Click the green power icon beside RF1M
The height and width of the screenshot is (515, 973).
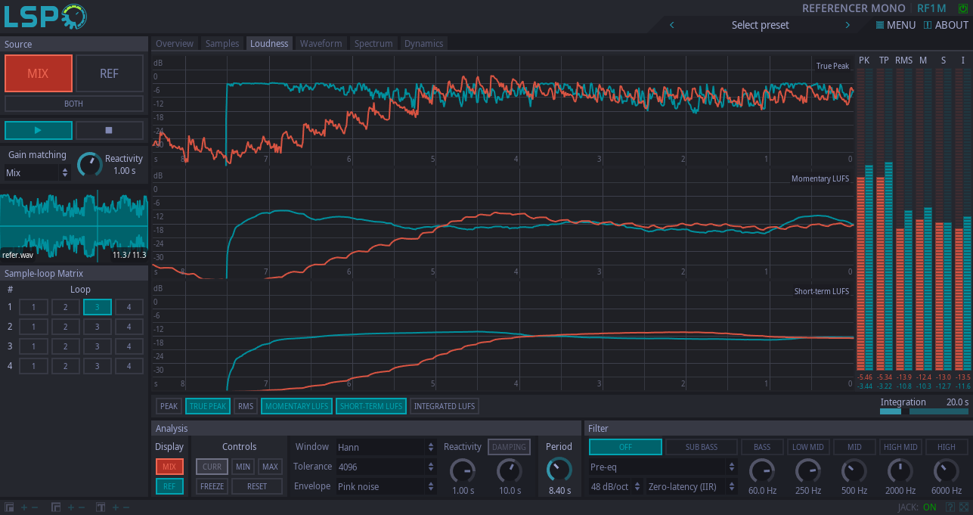tap(962, 8)
